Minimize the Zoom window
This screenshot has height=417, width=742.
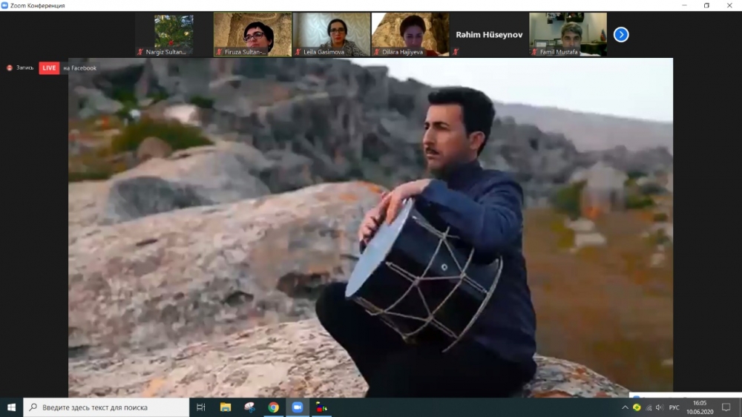tap(684, 6)
